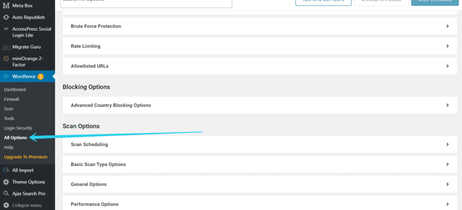Open the All Import menu label
This screenshot has width=462, height=210.
coord(23,170)
